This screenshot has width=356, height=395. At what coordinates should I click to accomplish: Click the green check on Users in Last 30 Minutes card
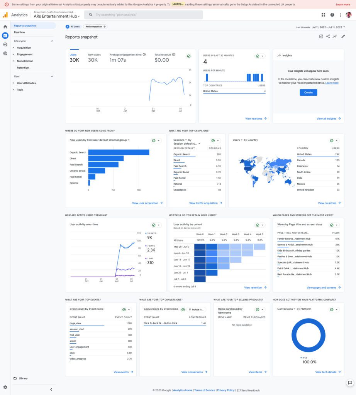pos(258,56)
